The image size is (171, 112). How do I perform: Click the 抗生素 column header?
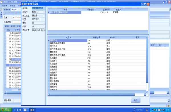(x=68, y=38)
